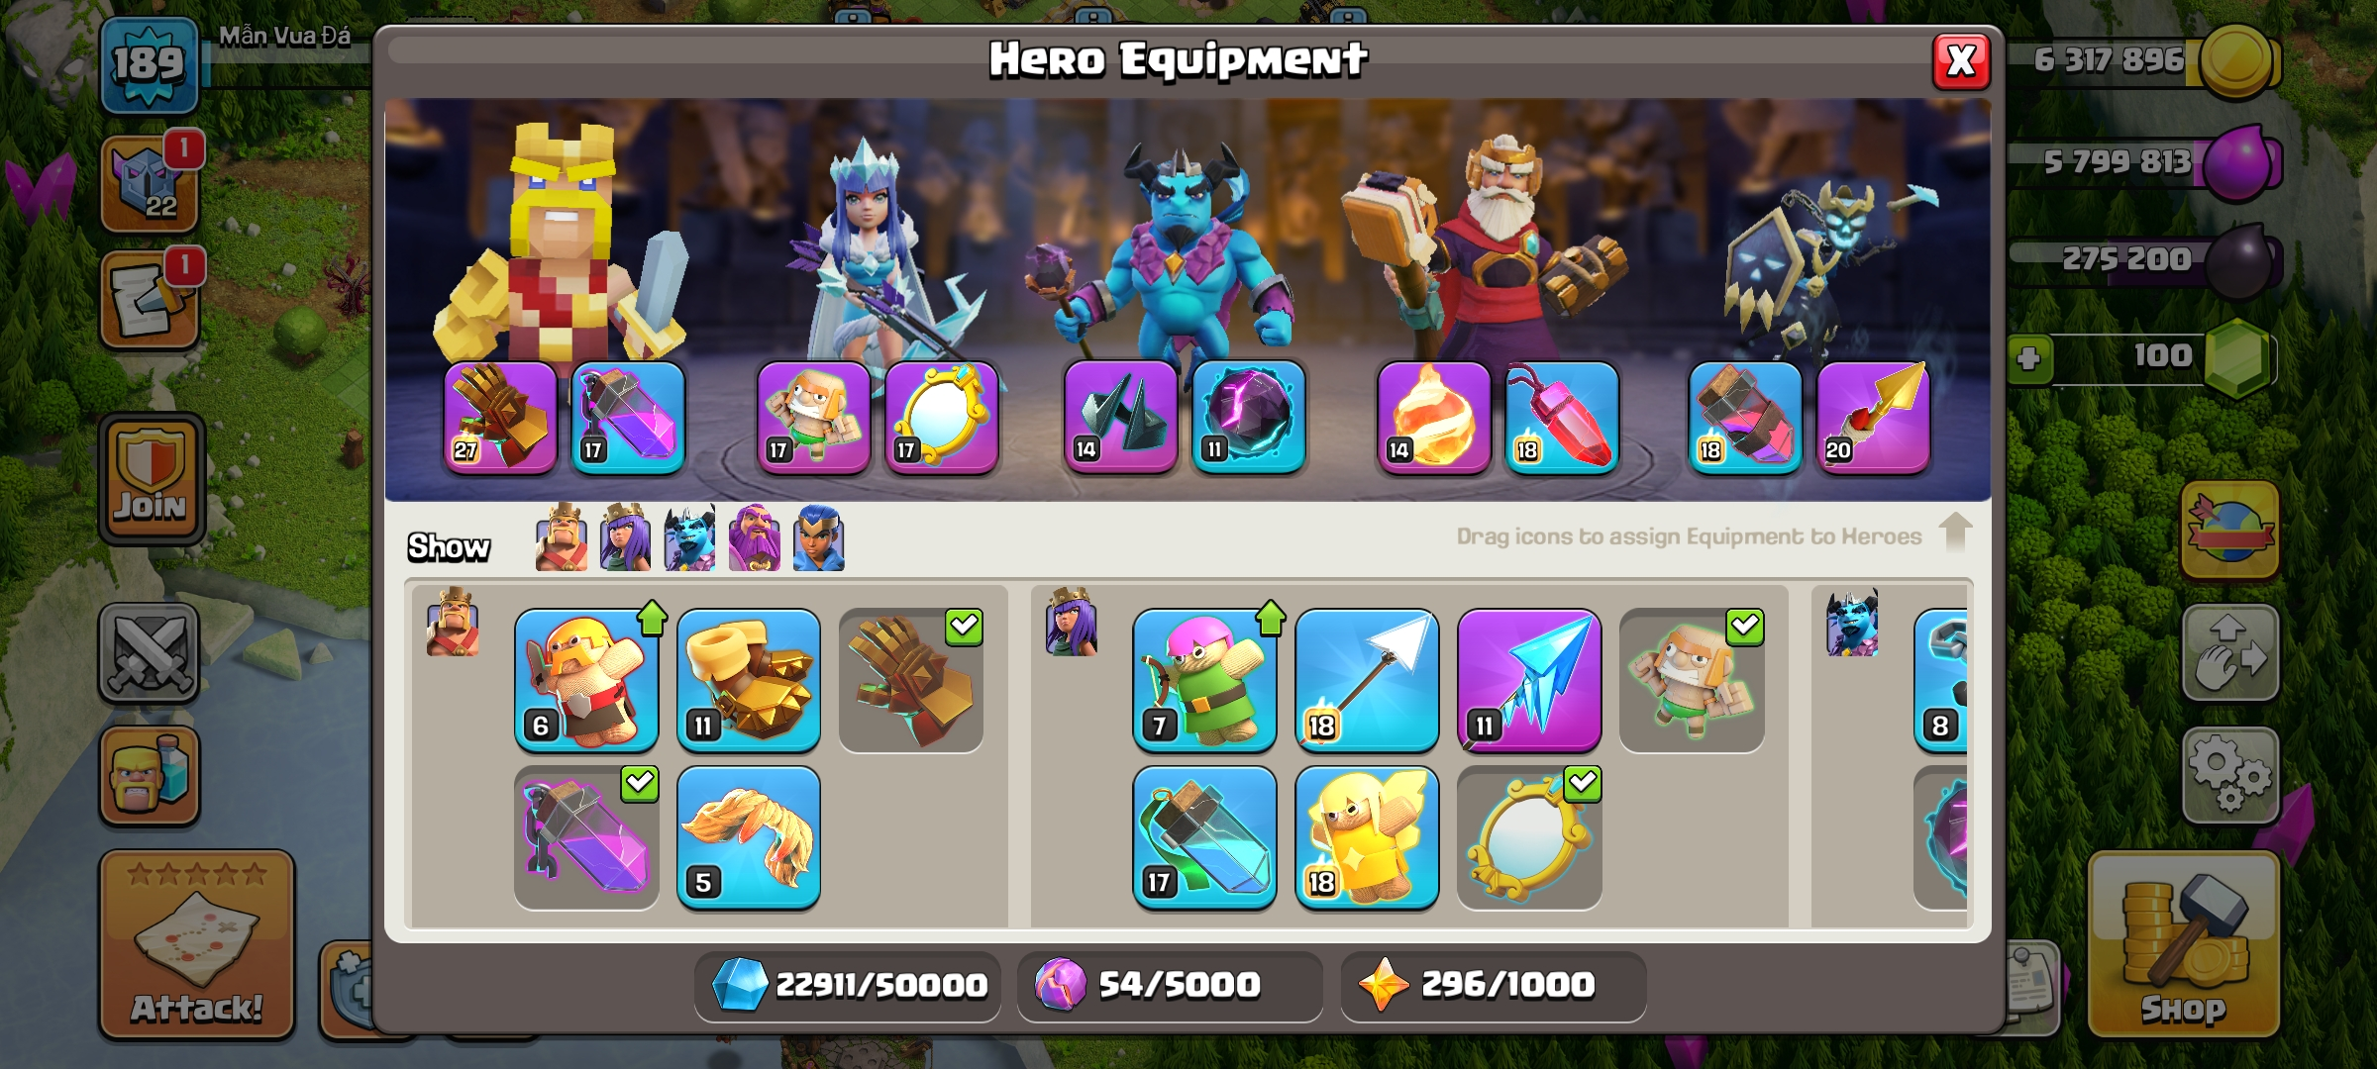The width and height of the screenshot is (2377, 1069).
Task: Toggle the equipped Rage Vial in King list
Action: [586, 837]
